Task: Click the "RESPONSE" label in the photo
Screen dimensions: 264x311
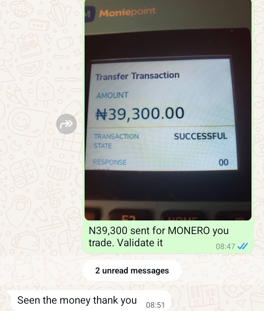Action: point(110,162)
